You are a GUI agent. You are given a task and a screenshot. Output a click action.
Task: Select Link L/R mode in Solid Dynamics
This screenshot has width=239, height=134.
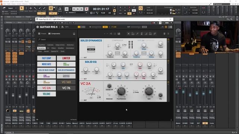click(x=91, y=50)
